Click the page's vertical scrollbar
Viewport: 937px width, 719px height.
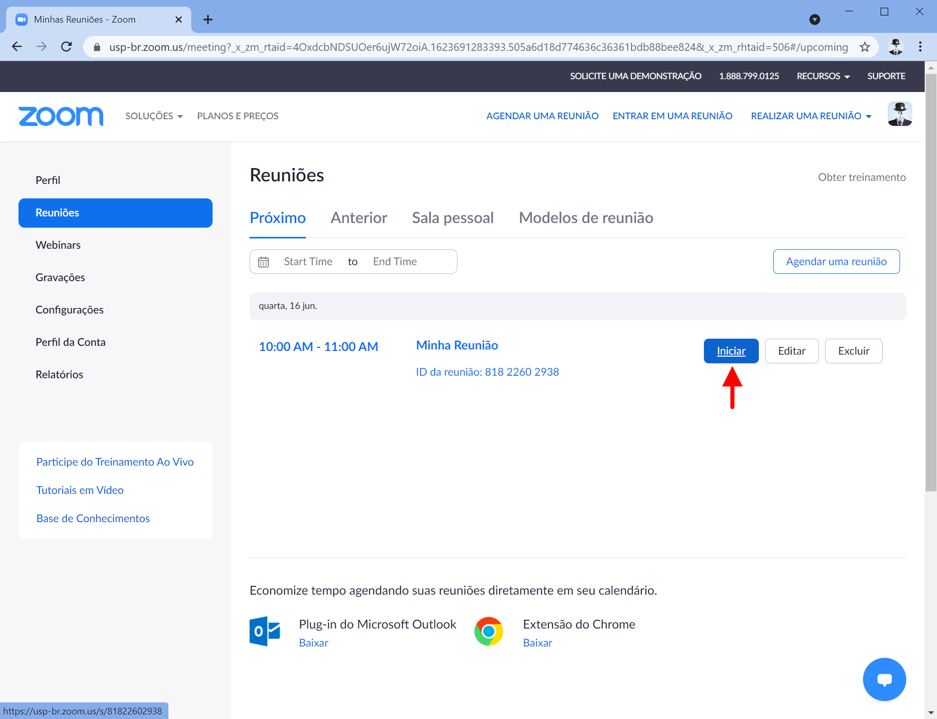(x=930, y=283)
